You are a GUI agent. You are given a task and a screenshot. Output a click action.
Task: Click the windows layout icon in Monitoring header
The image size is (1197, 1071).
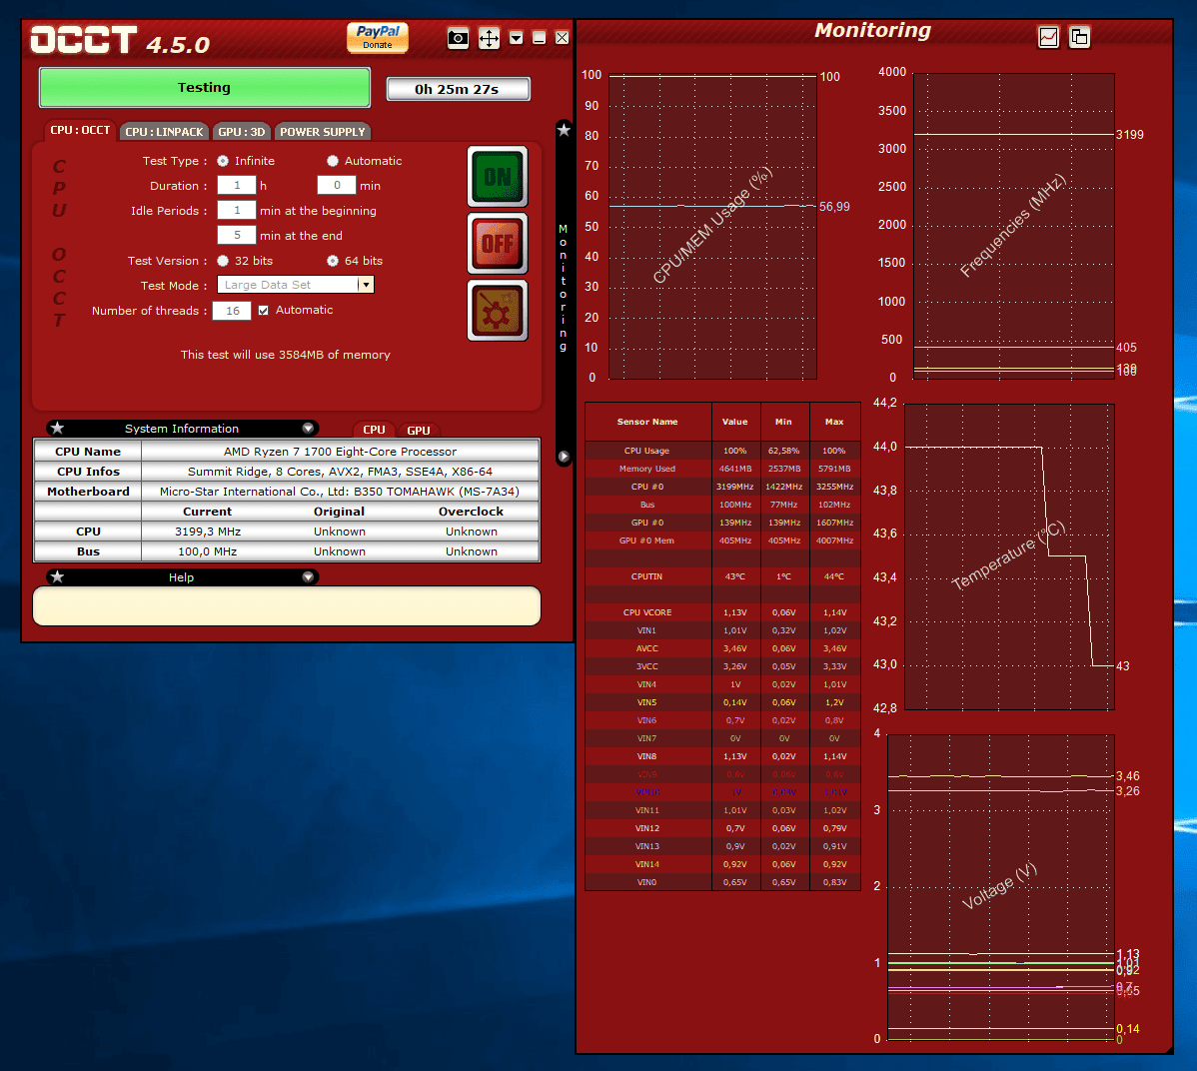[x=1079, y=37]
